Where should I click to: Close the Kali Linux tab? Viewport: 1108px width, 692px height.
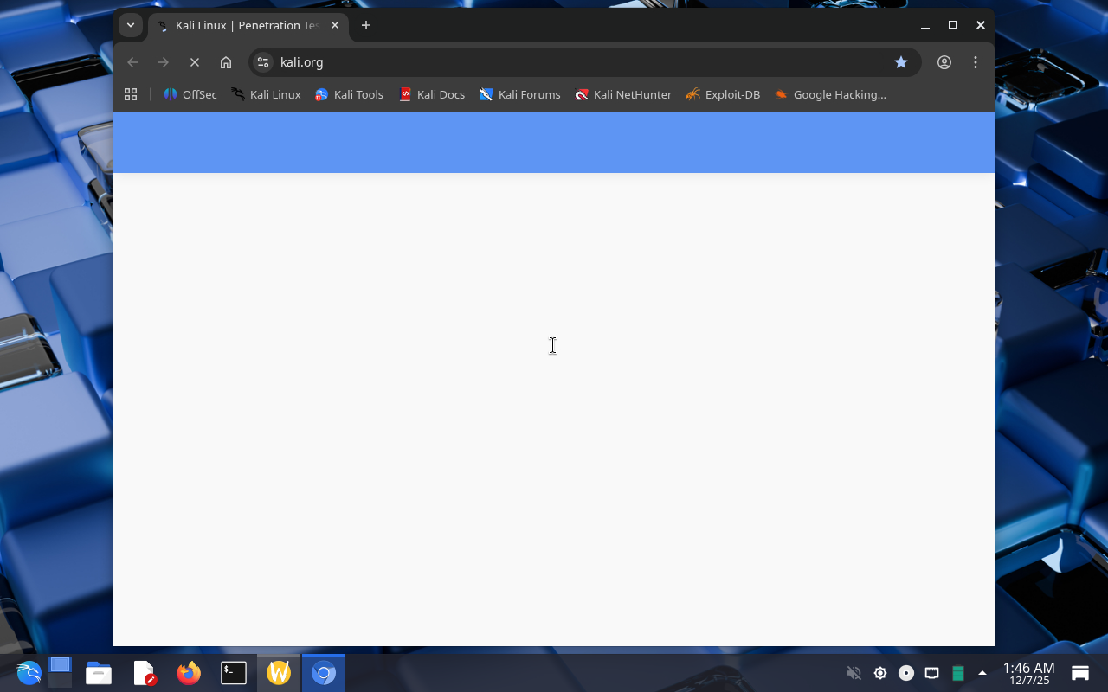335,25
